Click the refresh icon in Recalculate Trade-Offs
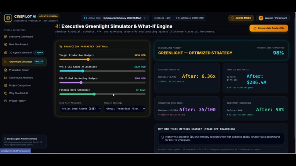Viewport: 296px width, 166px height. [x=255, y=28]
